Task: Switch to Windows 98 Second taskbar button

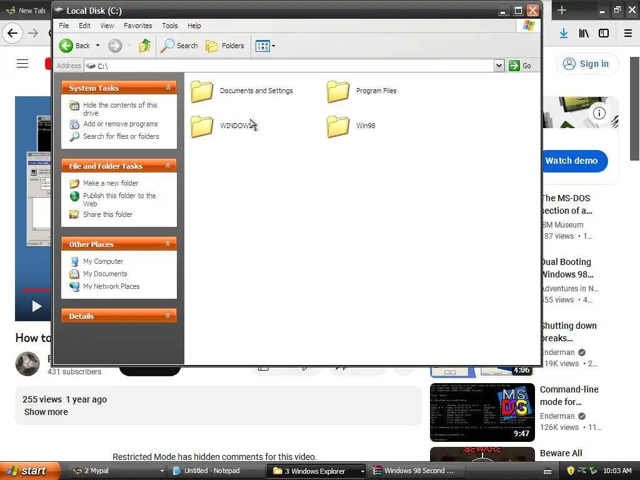Action: (x=416, y=471)
